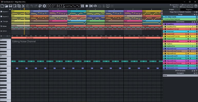Viewport: 198px width, 102px height.
Task: Start recording with the record circle
Action: 87,6
